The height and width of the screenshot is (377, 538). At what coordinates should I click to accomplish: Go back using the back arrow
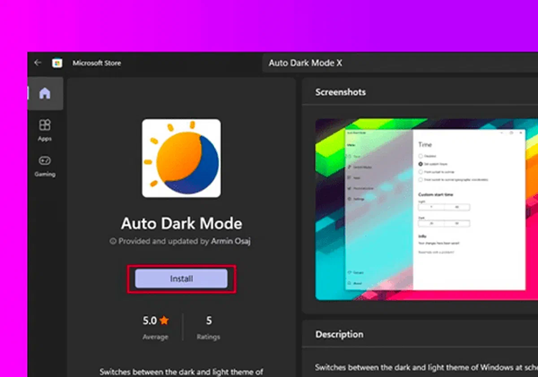click(38, 63)
